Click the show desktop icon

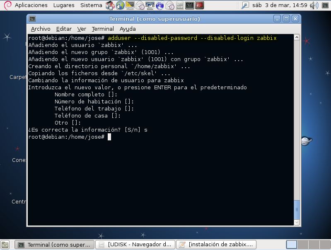coord(5,245)
